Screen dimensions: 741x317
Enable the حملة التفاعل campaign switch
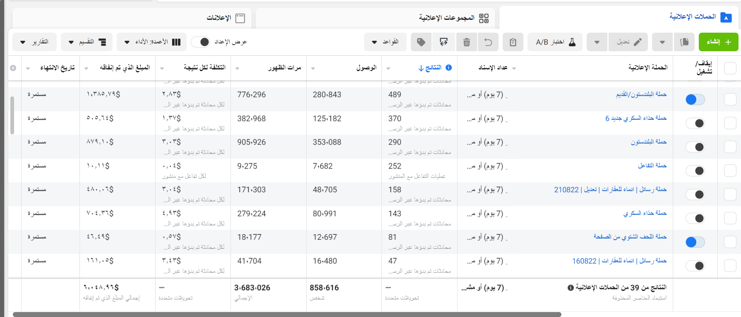(695, 171)
